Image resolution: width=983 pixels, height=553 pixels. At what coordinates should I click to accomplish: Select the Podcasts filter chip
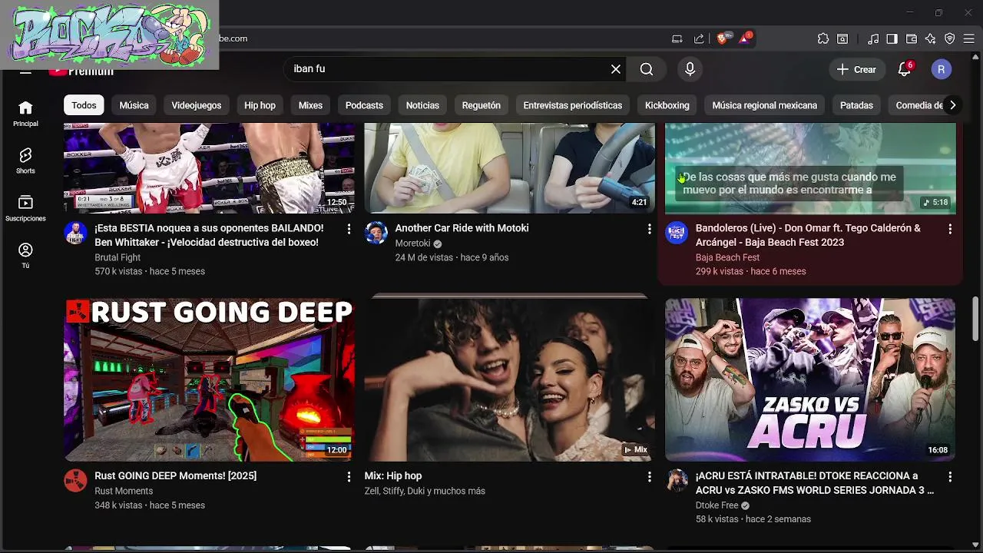(364, 105)
